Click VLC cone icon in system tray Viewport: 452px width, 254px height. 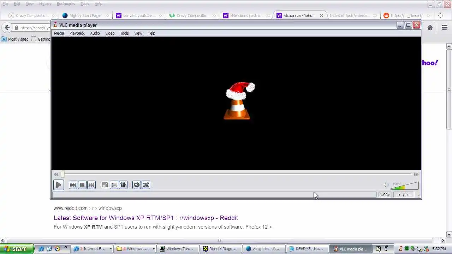pos(400,249)
